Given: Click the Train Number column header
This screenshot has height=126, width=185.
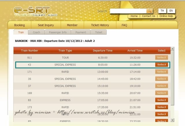Looking at the screenshot, I should coord(29,50).
